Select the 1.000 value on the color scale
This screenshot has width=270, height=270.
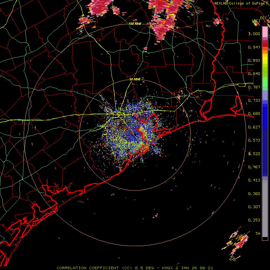[254, 34]
